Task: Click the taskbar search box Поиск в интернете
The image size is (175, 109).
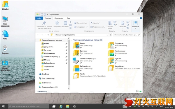Action: tap(28, 106)
